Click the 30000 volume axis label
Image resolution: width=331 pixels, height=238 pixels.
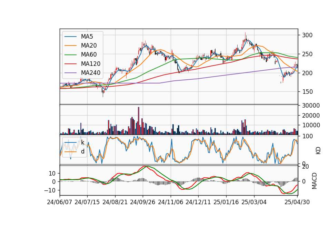[x=311, y=106]
